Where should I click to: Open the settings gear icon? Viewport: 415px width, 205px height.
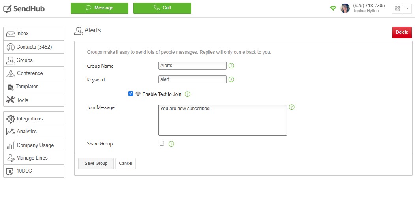pyautogui.click(x=398, y=8)
